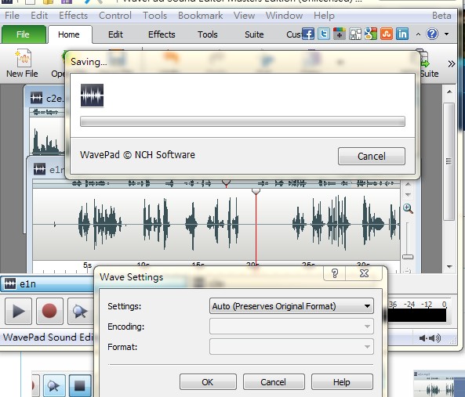This screenshot has height=397, width=465.
Task: Open the Help menu in menu bar
Action: coord(324,16)
